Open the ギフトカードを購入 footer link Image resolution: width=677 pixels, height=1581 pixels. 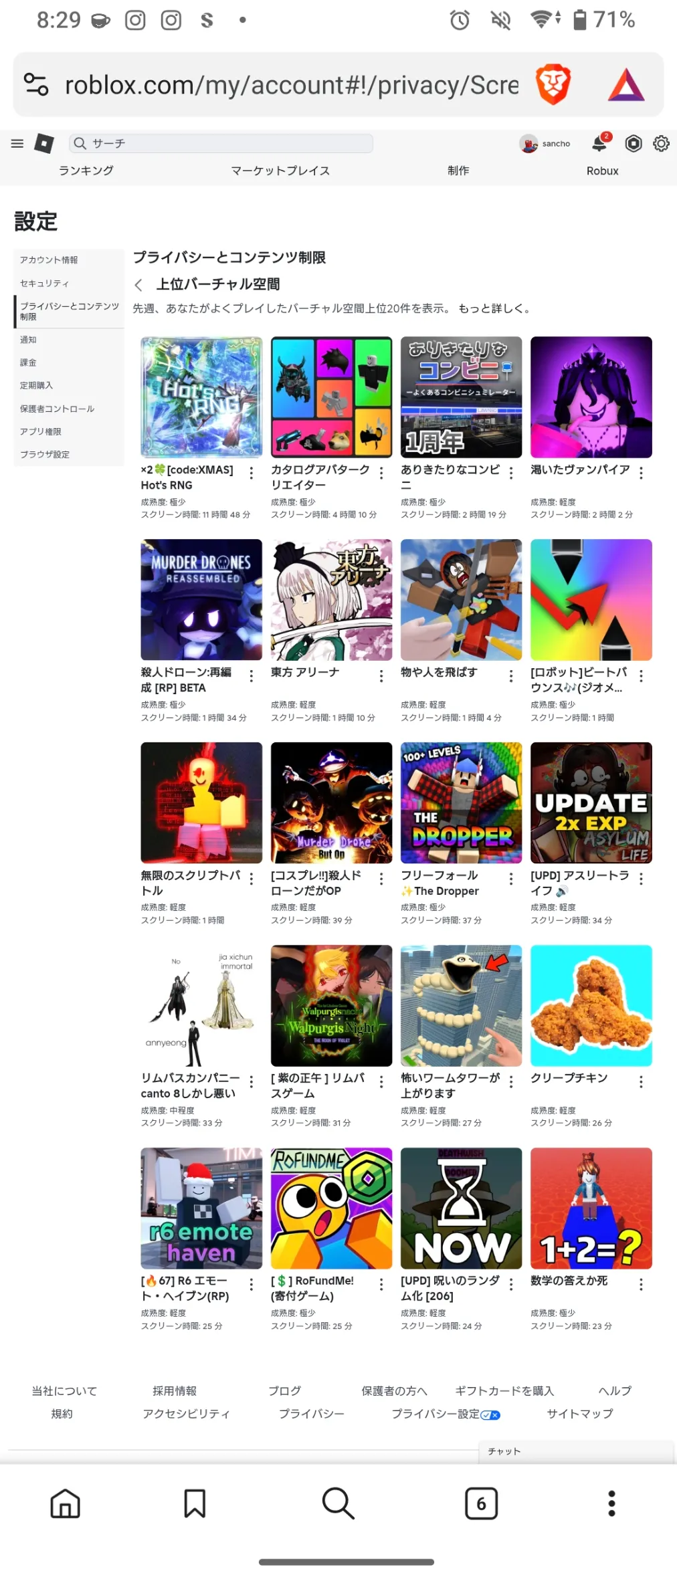pyautogui.click(x=504, y=1390)
